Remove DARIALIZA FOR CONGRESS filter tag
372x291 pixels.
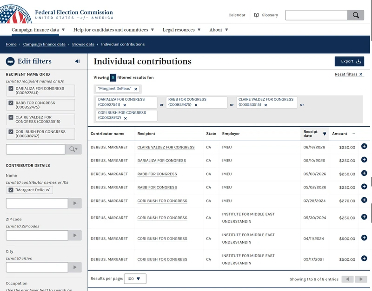click(x=125, y=105)
